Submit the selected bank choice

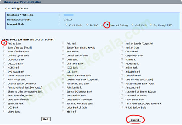tap(135, 120)
